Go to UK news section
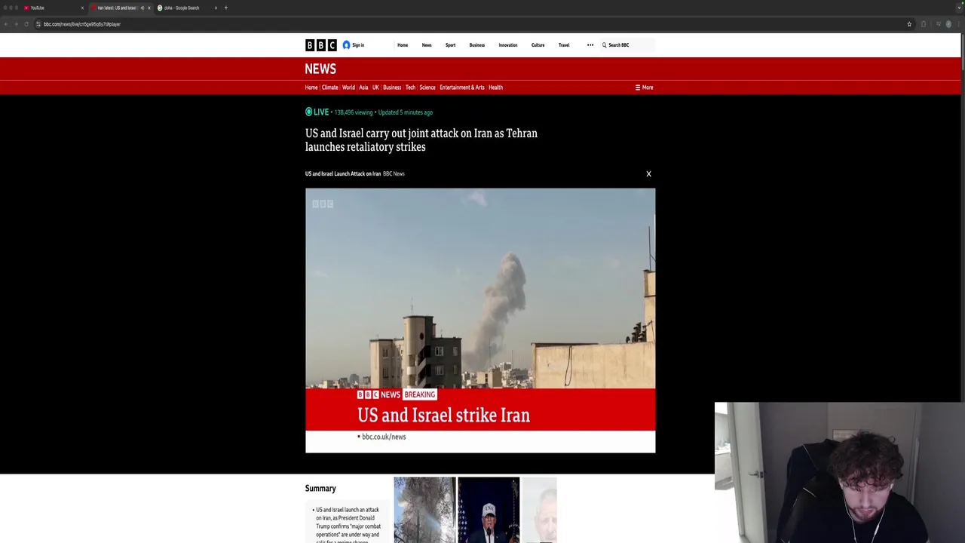Image resolution: width=965 pixels, height=543 pixels. [x=375, y=87]
